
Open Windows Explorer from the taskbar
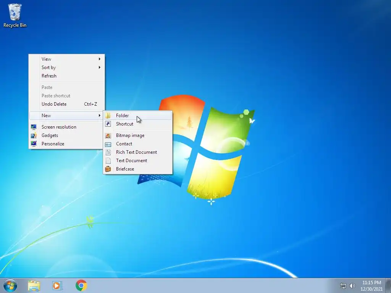coord(34,285)
